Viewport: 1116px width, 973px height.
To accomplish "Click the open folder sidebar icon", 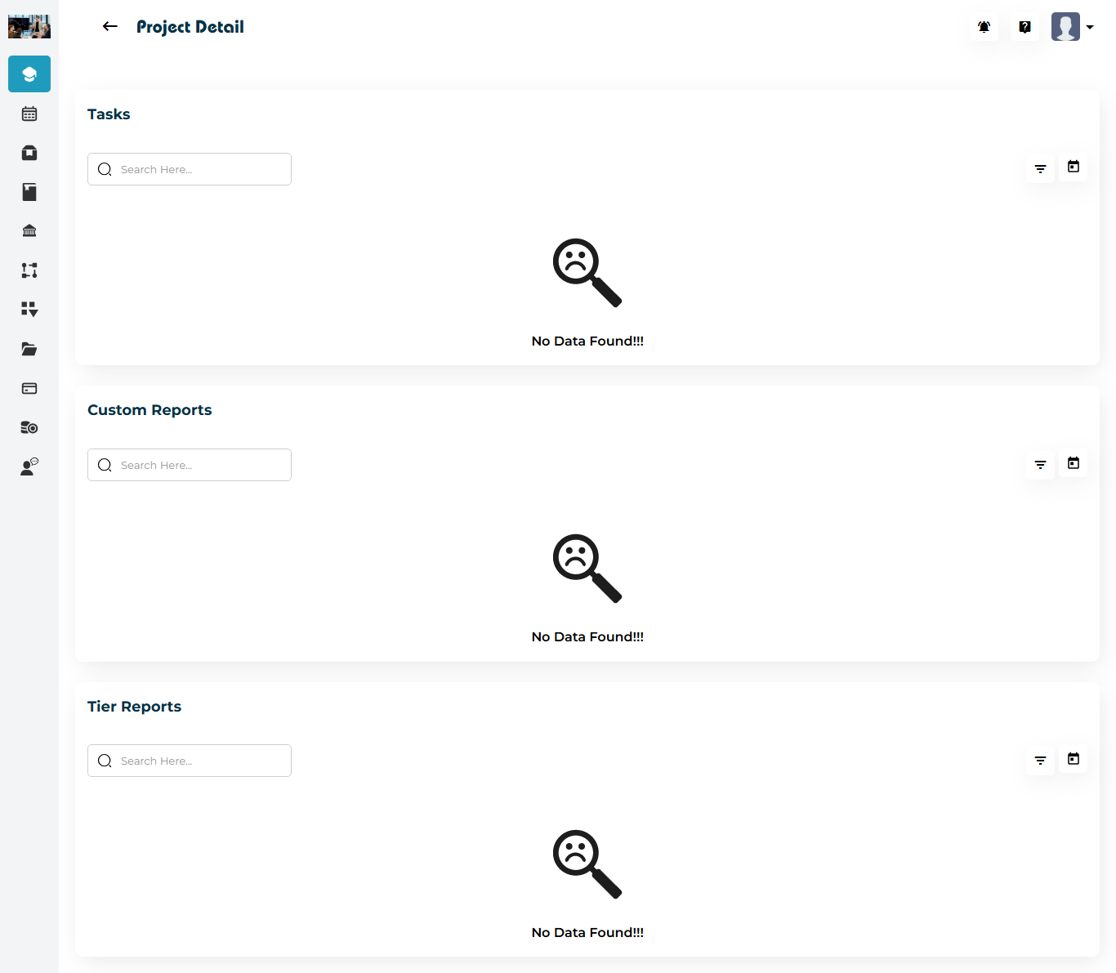I will (29, 349).
